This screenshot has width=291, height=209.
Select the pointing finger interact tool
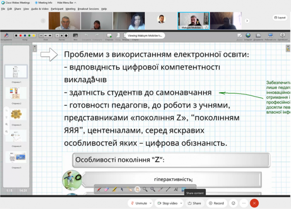point(130,189)
